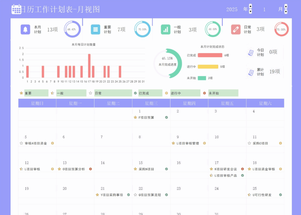Click the 星期二 column header
This screenshot has height=215, width=301.
(113, 103)
